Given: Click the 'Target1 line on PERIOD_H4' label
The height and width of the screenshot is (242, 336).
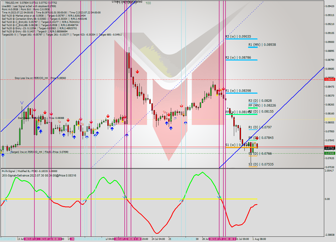Looking at the screenshot, I should coord(26,151).
